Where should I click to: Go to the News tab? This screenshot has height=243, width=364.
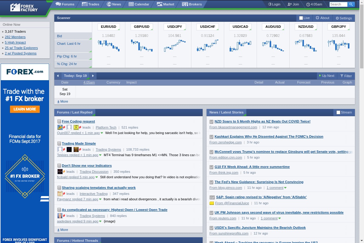(x=114, y=4)
